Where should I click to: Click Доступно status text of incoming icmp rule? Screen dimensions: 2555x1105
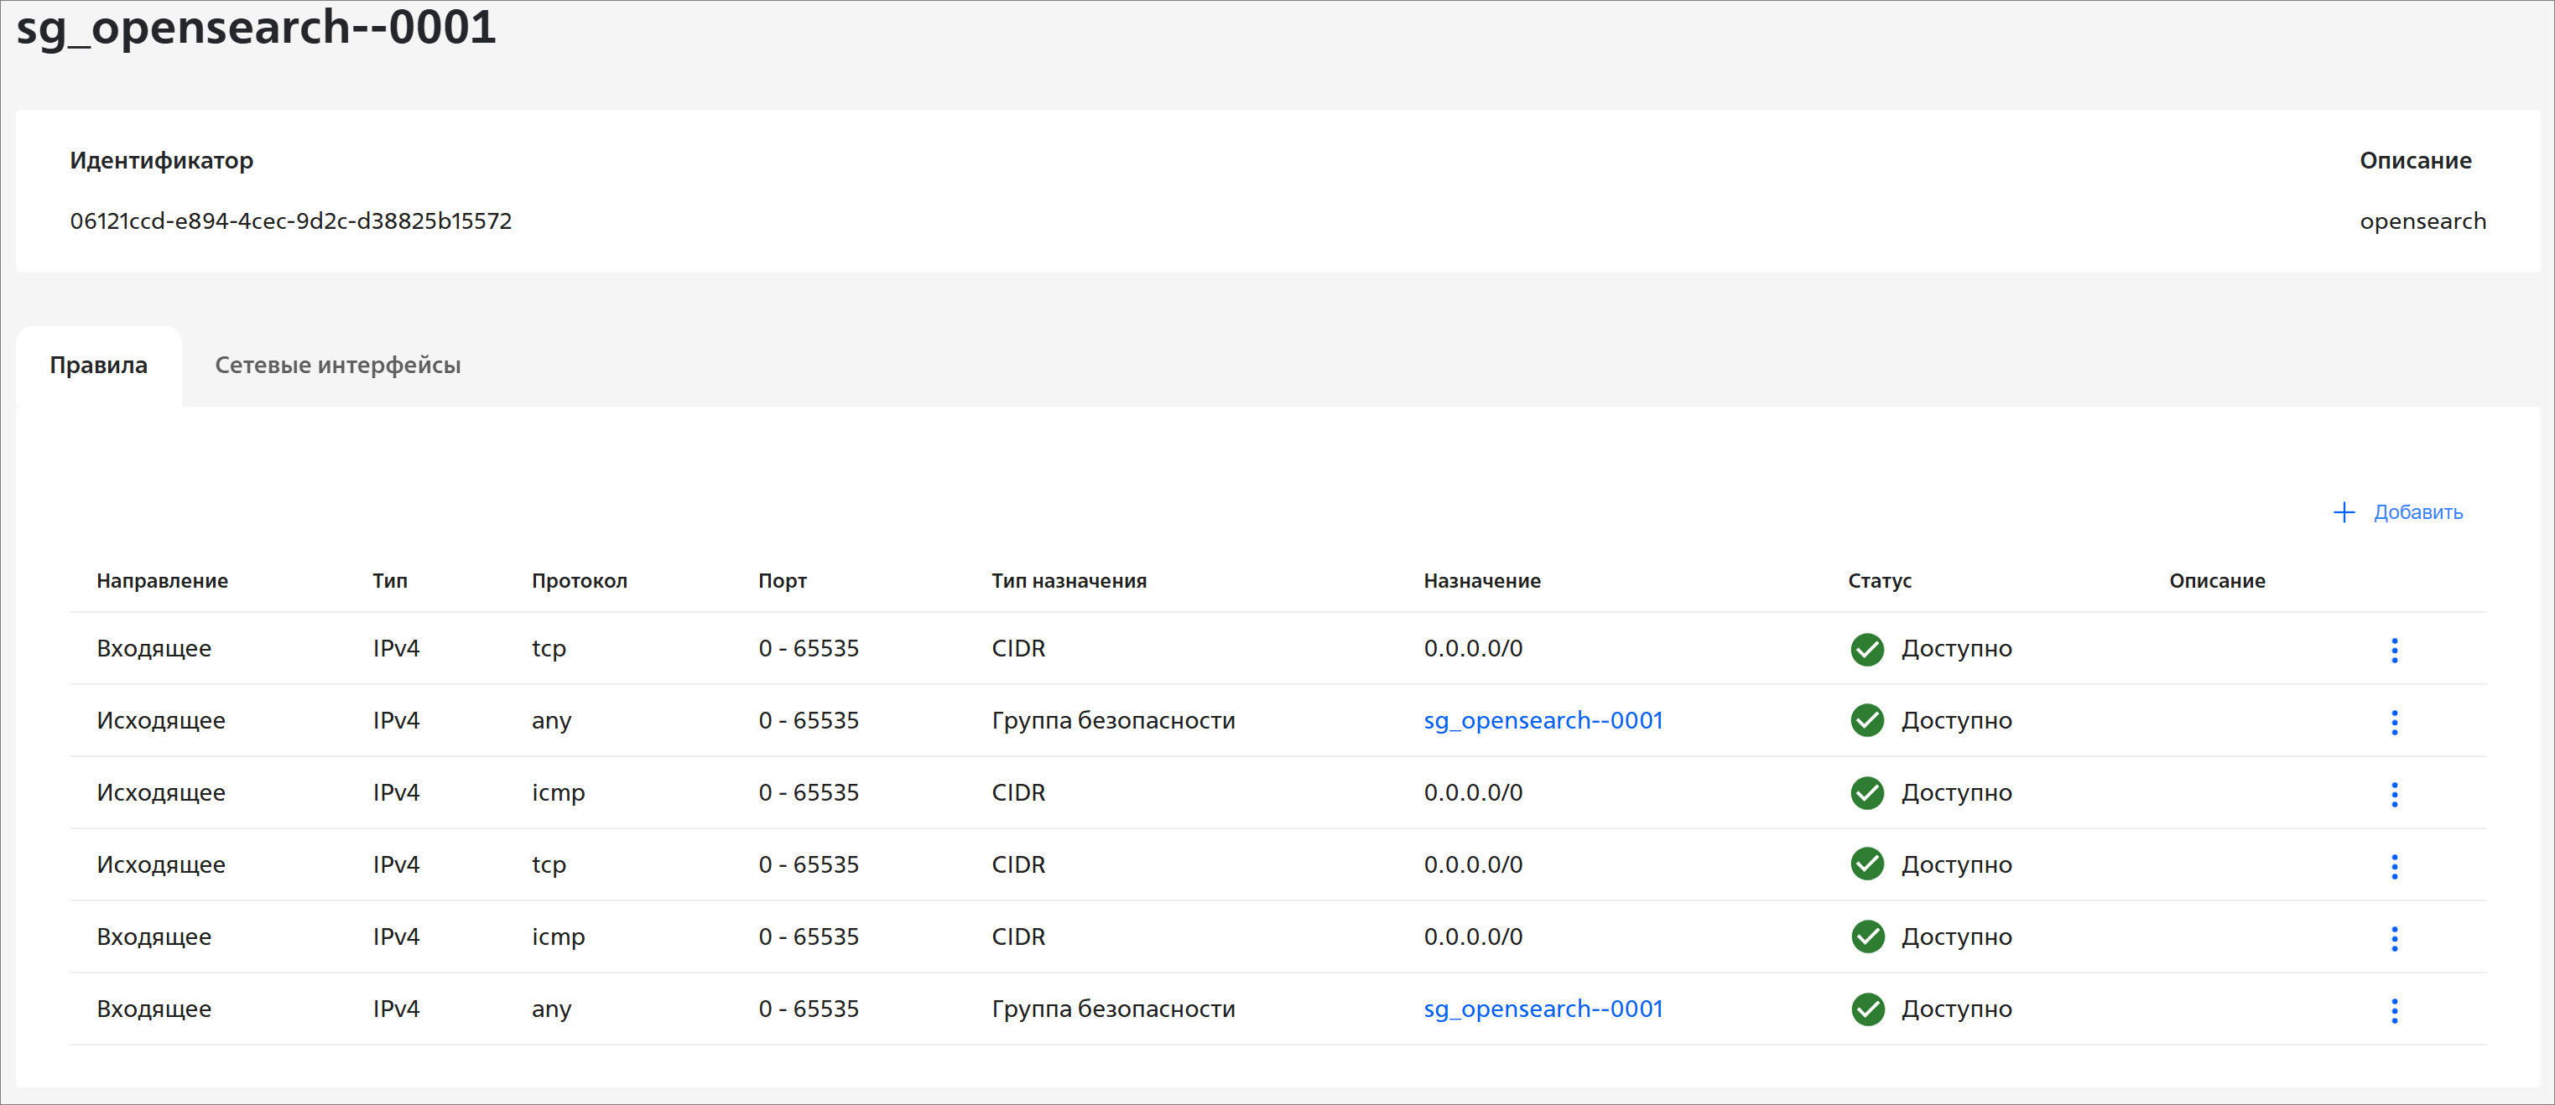1956,936
